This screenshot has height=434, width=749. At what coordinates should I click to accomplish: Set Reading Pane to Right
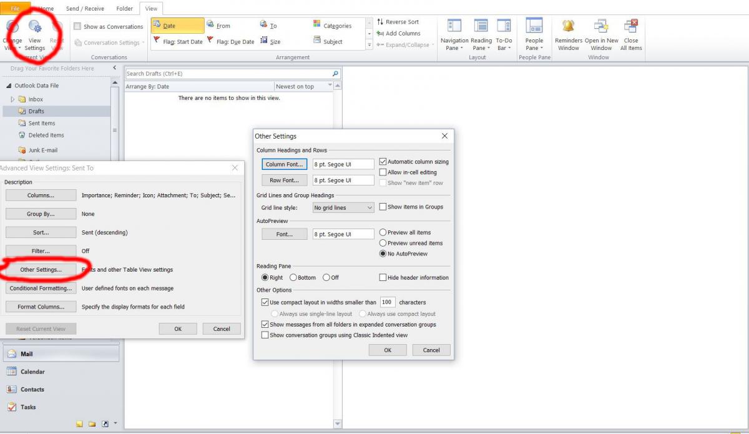pos(265,277)
